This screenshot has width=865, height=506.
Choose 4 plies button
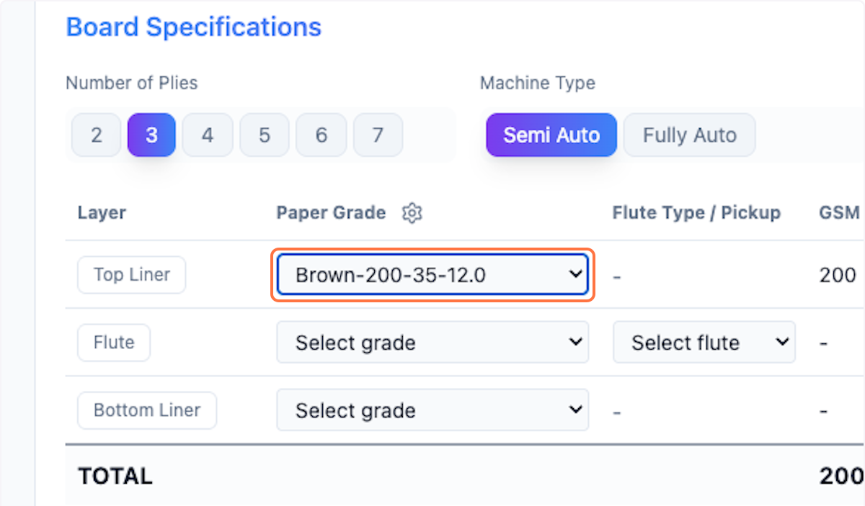click(x=208, y=135)
